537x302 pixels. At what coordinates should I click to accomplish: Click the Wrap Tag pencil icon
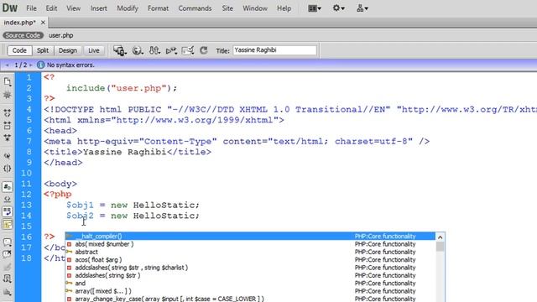pos(8,267)
